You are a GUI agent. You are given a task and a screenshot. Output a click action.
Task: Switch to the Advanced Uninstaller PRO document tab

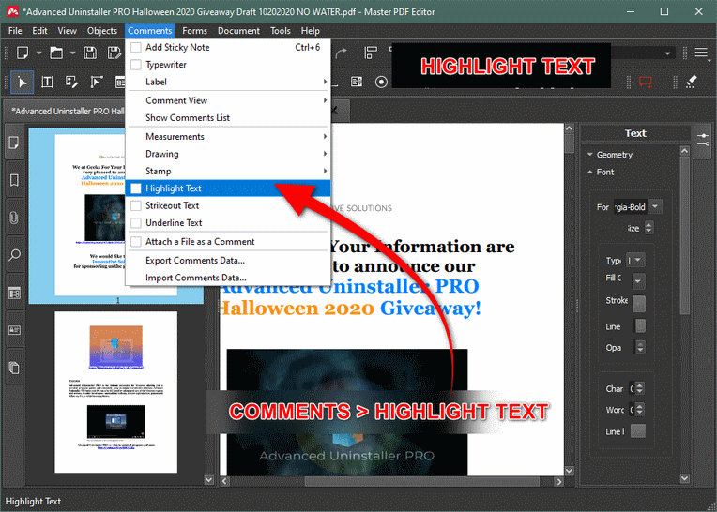point(68,111)
